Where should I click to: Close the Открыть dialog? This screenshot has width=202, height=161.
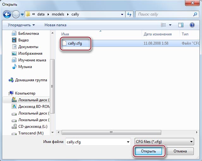193,3
